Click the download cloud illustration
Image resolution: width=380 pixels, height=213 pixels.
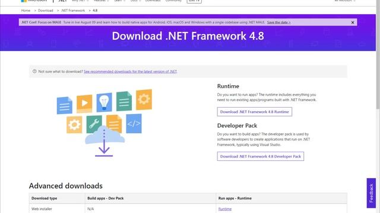(104, 123)
